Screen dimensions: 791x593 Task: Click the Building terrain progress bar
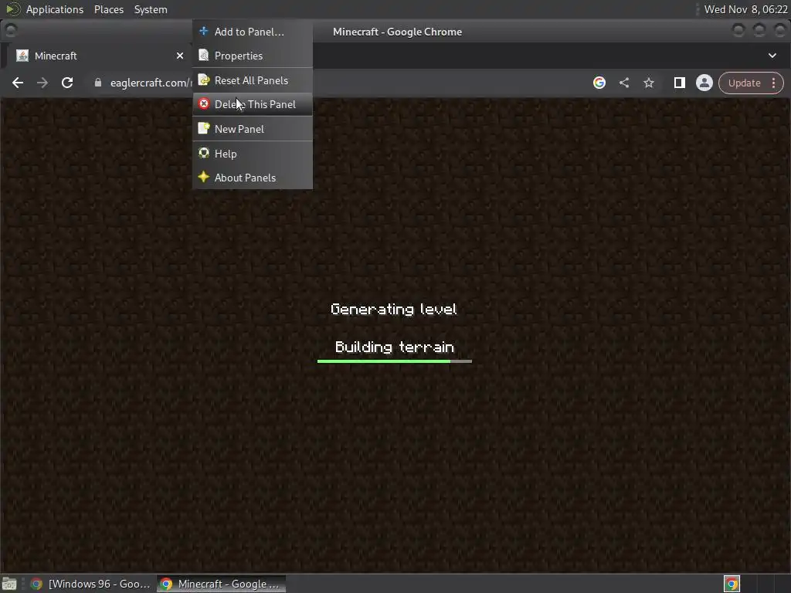pos(395,361)
